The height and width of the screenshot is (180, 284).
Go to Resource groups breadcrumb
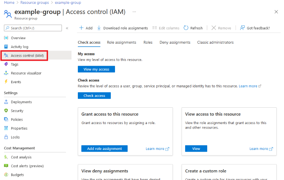(x=35, y=2)
